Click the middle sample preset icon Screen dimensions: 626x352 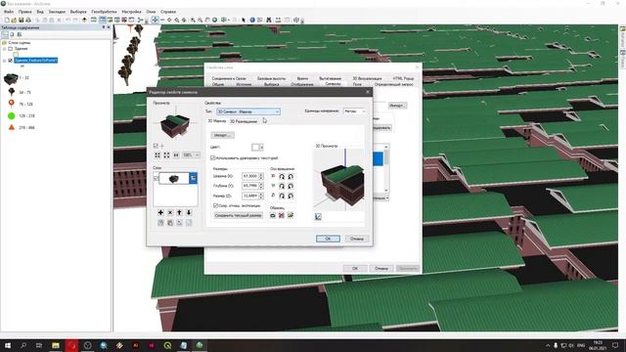(282, 215)
